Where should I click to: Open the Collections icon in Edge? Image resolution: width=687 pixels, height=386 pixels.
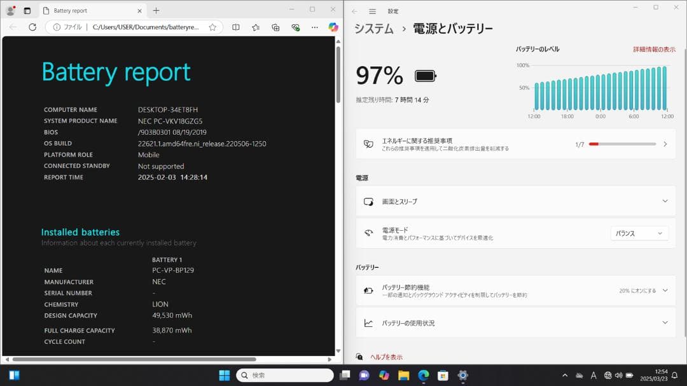275,27
